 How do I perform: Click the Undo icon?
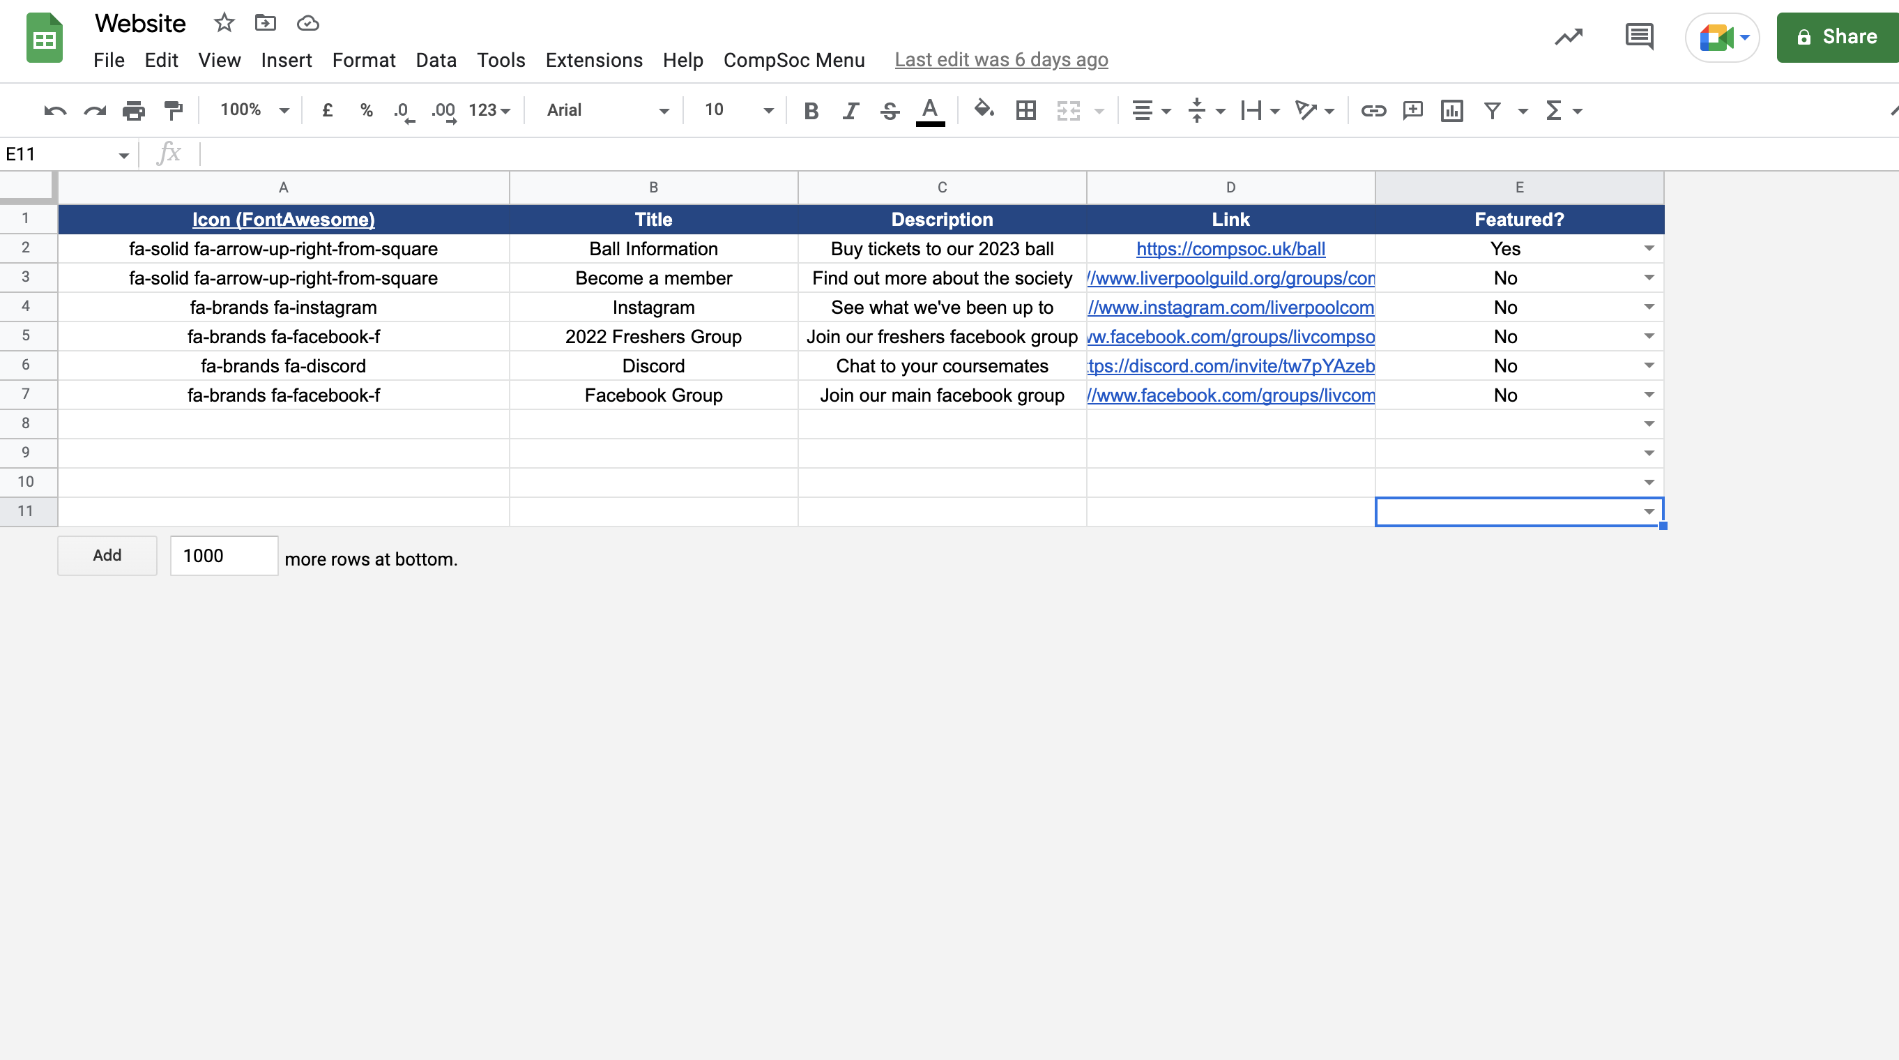[55, 111]
